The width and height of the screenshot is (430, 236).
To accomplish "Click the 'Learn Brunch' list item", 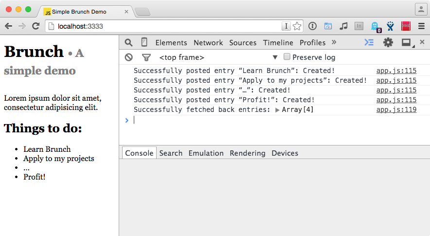I will pos(47,149).
